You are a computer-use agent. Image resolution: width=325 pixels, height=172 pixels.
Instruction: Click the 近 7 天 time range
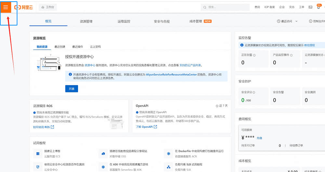pyautogui.click(x=222, y=106)
